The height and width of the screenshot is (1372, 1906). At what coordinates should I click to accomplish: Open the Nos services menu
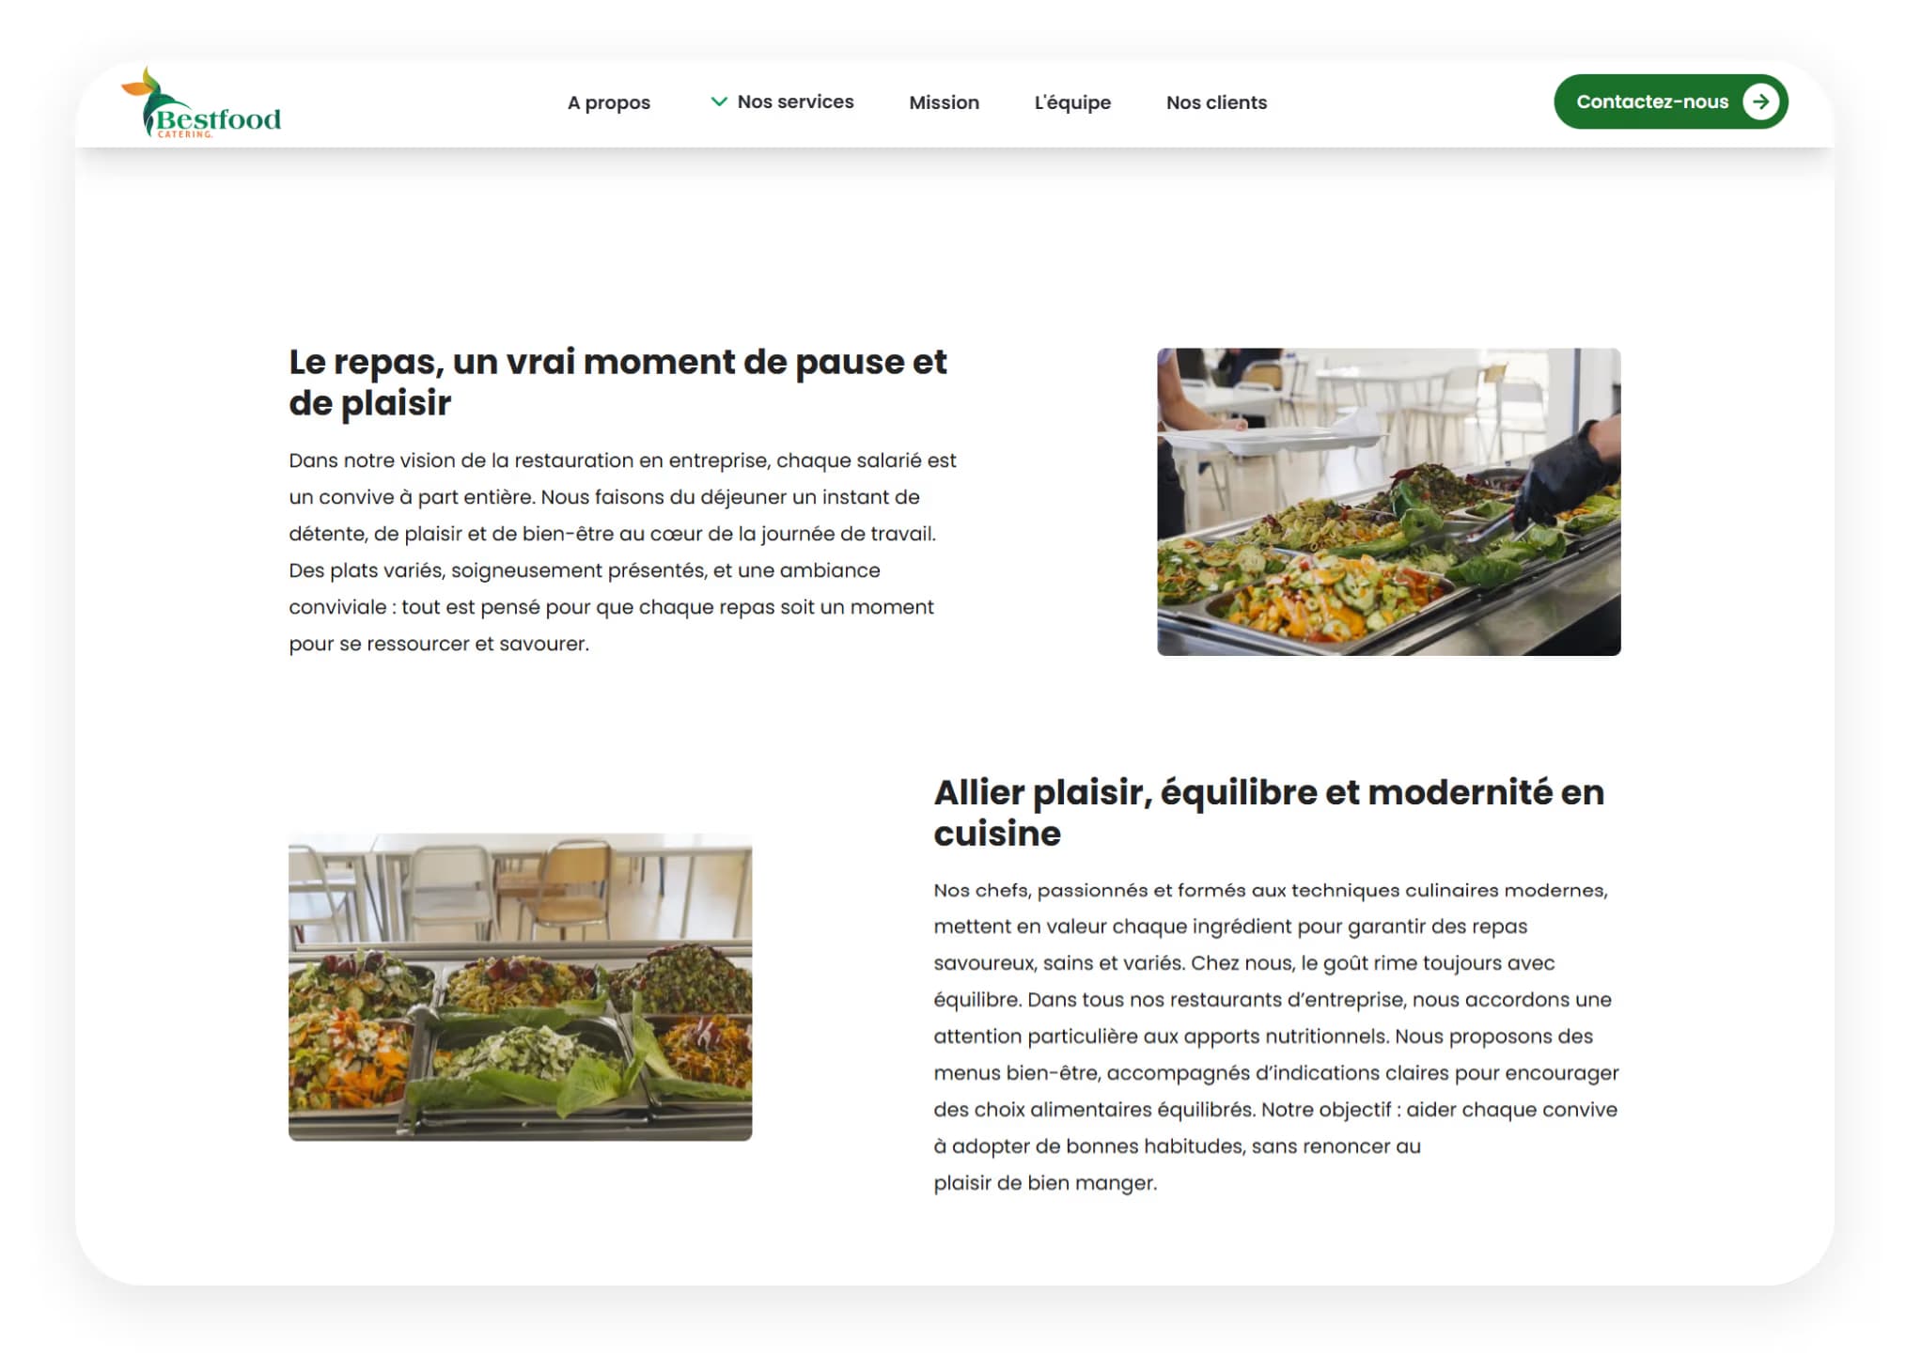tap(795, 101)
